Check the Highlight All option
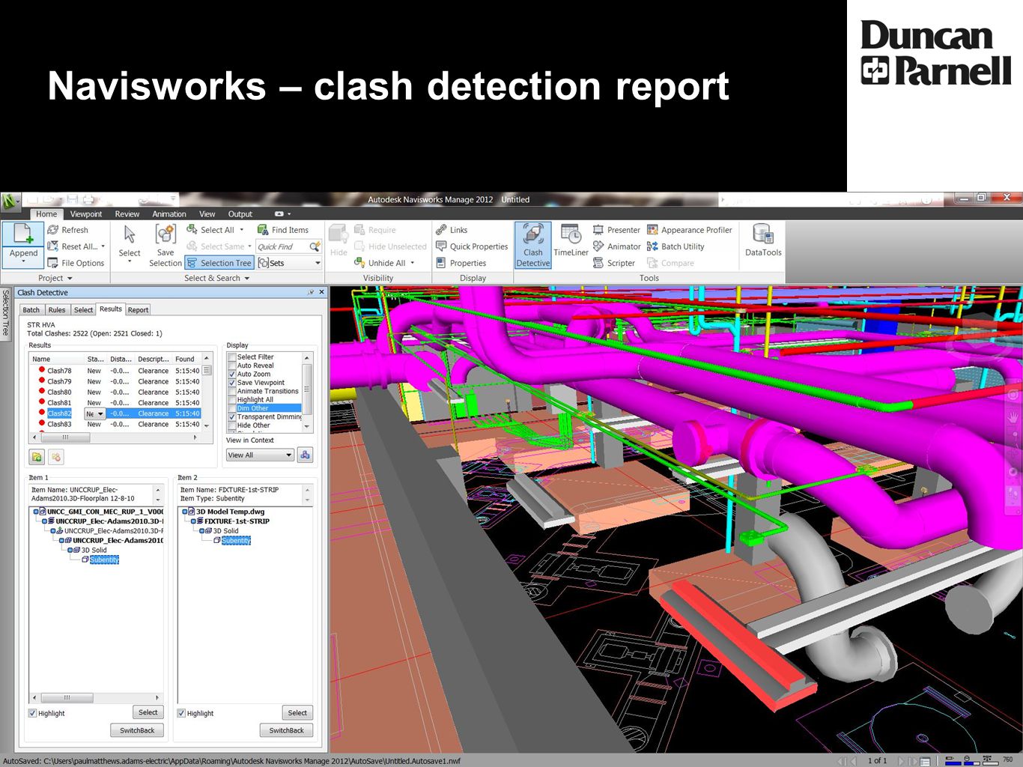This screenshot has width=1023, height=767. tap(232, 400)
